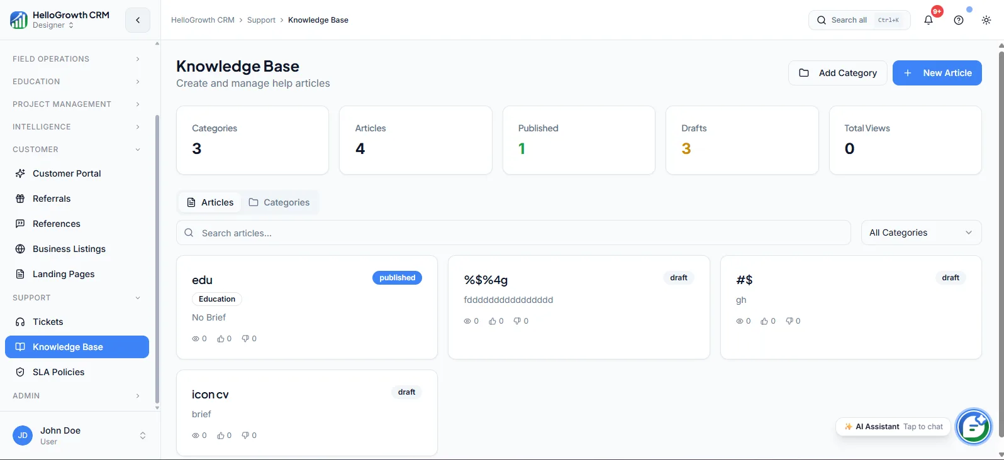This screenshot has height=460, width=1004.
Task: Click the published badge on edu card
Action: (x=397, y=278)
